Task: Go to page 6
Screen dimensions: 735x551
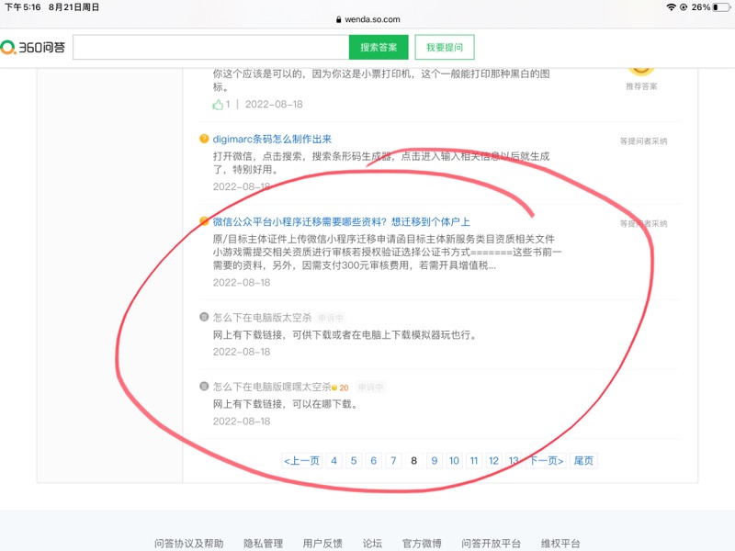Action: click(374, 461)
